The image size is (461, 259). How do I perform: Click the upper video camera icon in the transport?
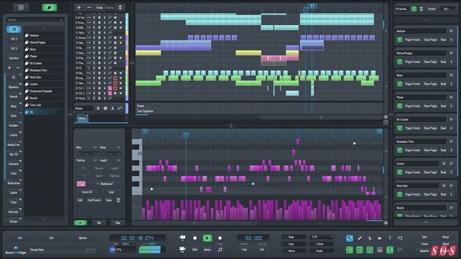[x=182, y=238]
